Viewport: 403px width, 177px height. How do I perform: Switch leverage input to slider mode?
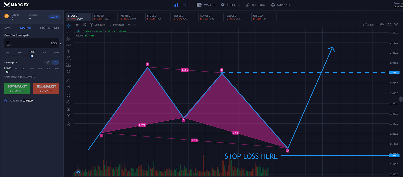(x=56, y=62)
